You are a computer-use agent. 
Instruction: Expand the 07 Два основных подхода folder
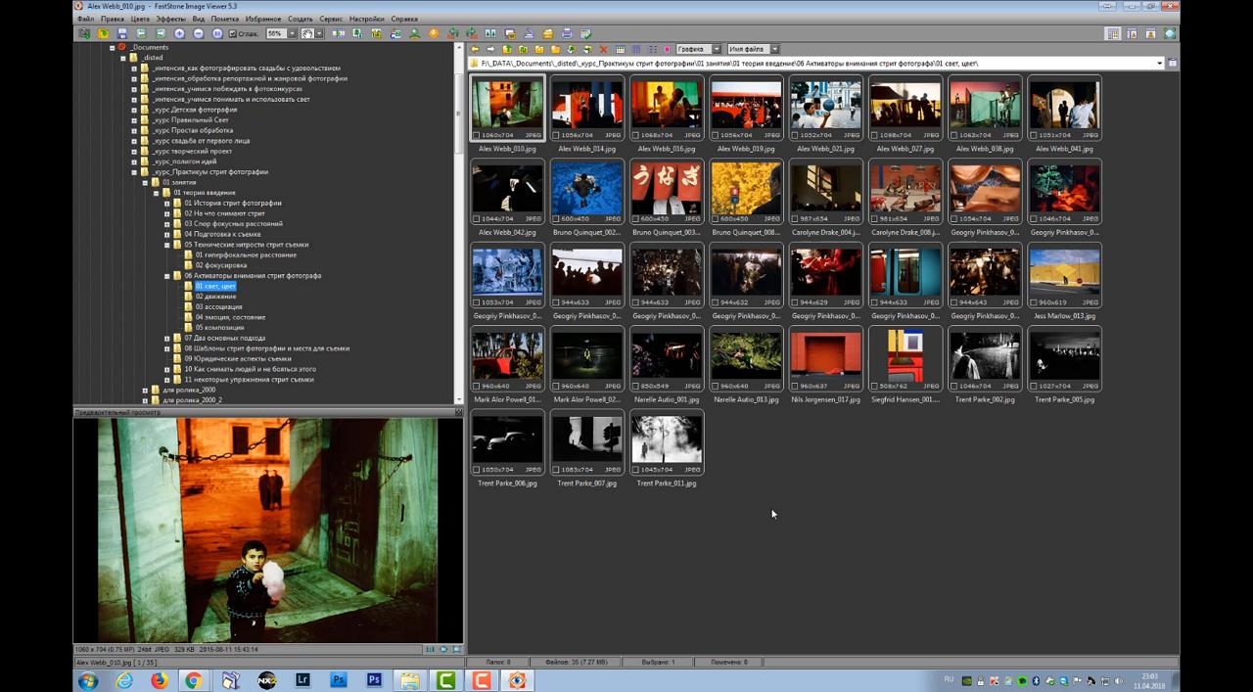(167, 338)
